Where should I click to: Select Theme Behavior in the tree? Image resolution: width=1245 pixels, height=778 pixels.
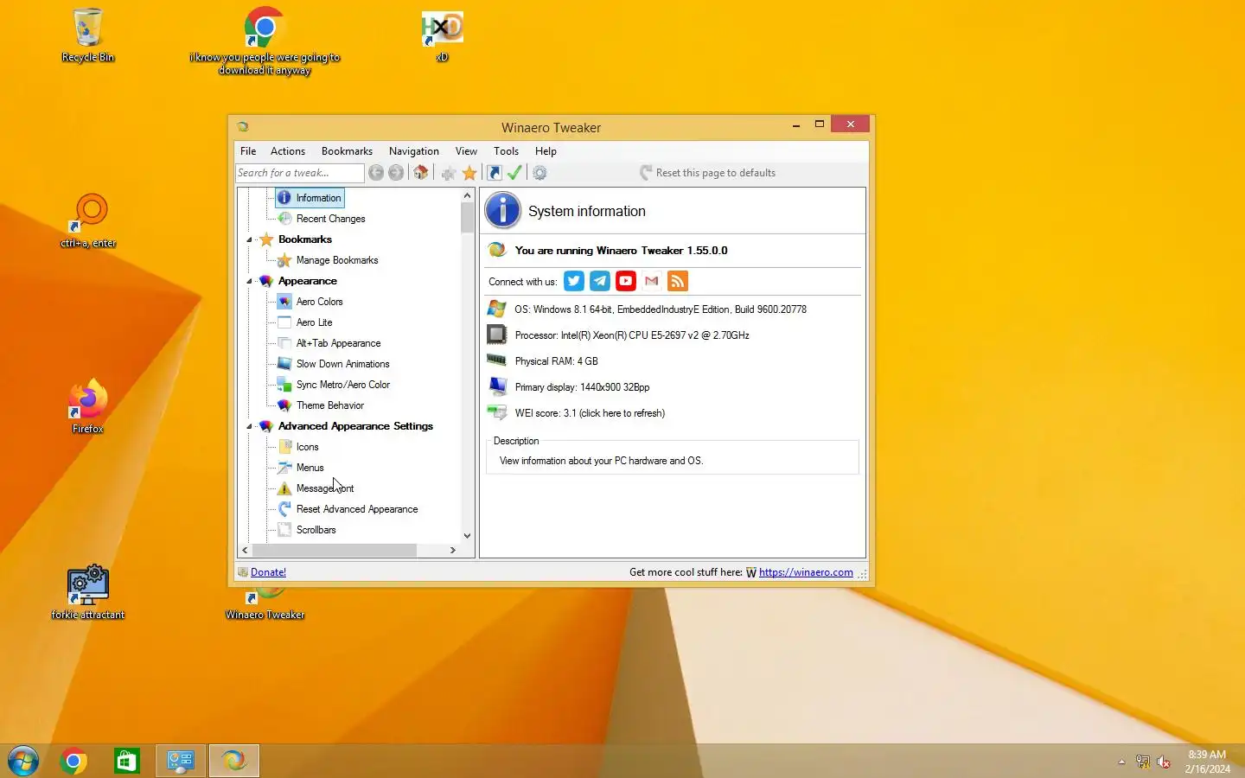pos(329,405)
